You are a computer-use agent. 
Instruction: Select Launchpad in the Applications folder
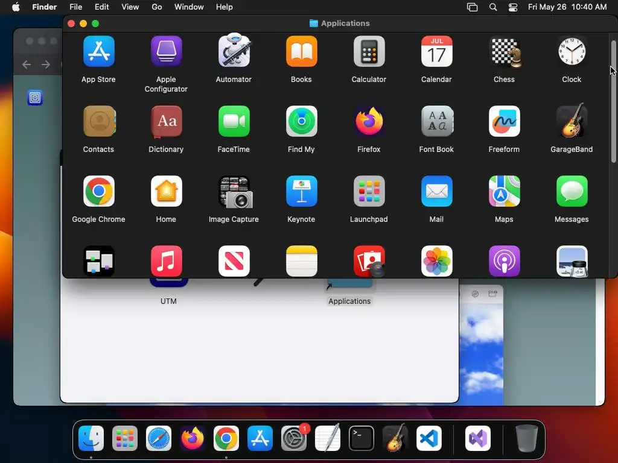coord(369,191)
